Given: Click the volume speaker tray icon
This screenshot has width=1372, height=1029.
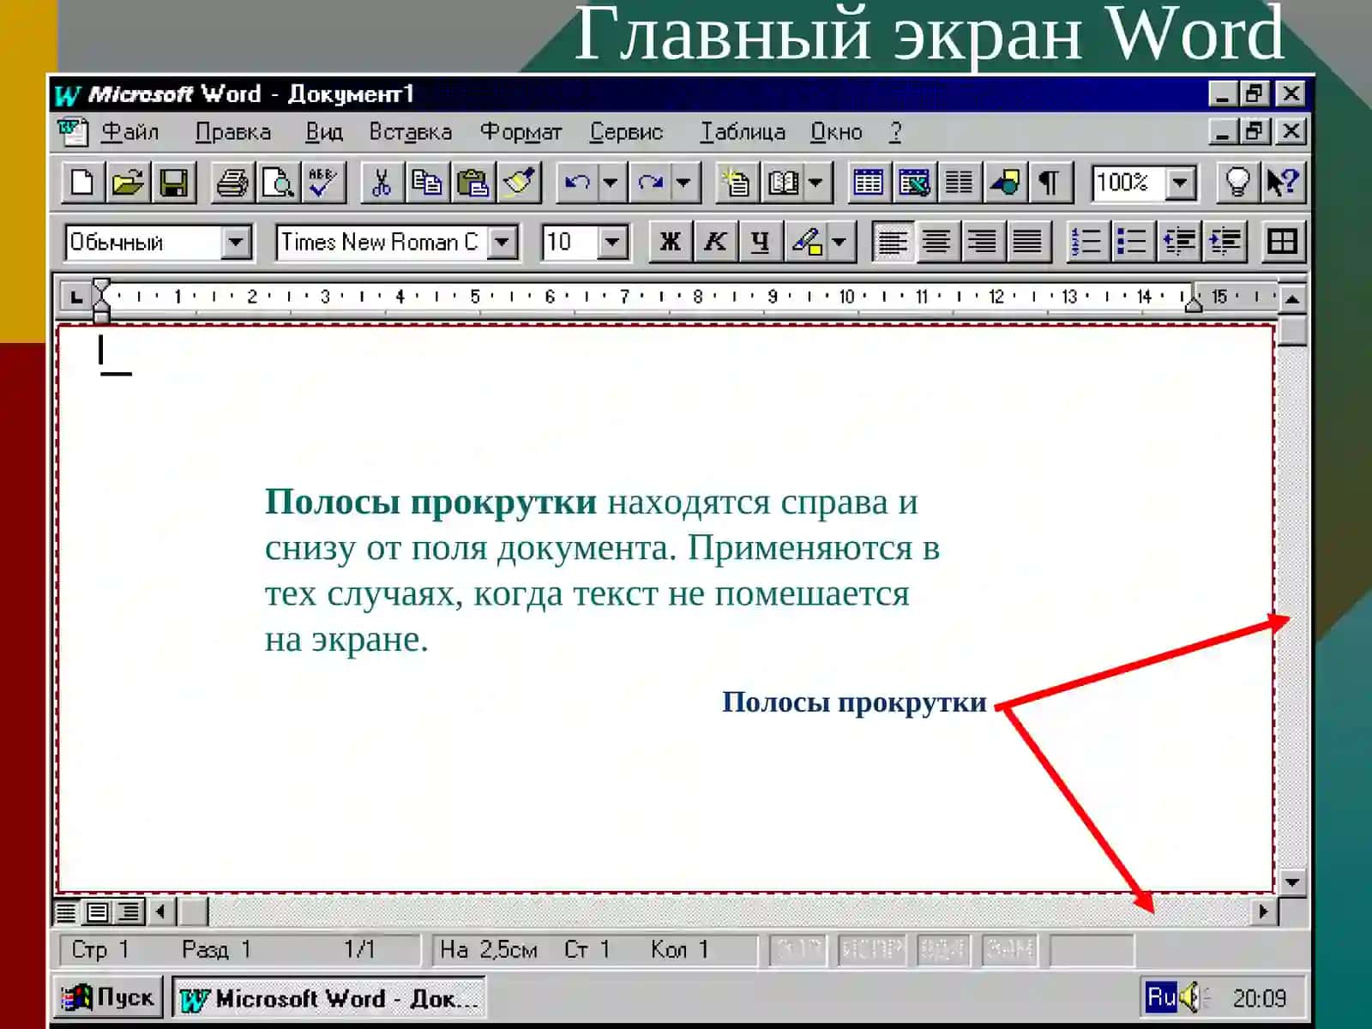Looking at the screenshot, I should point(1193,996).
